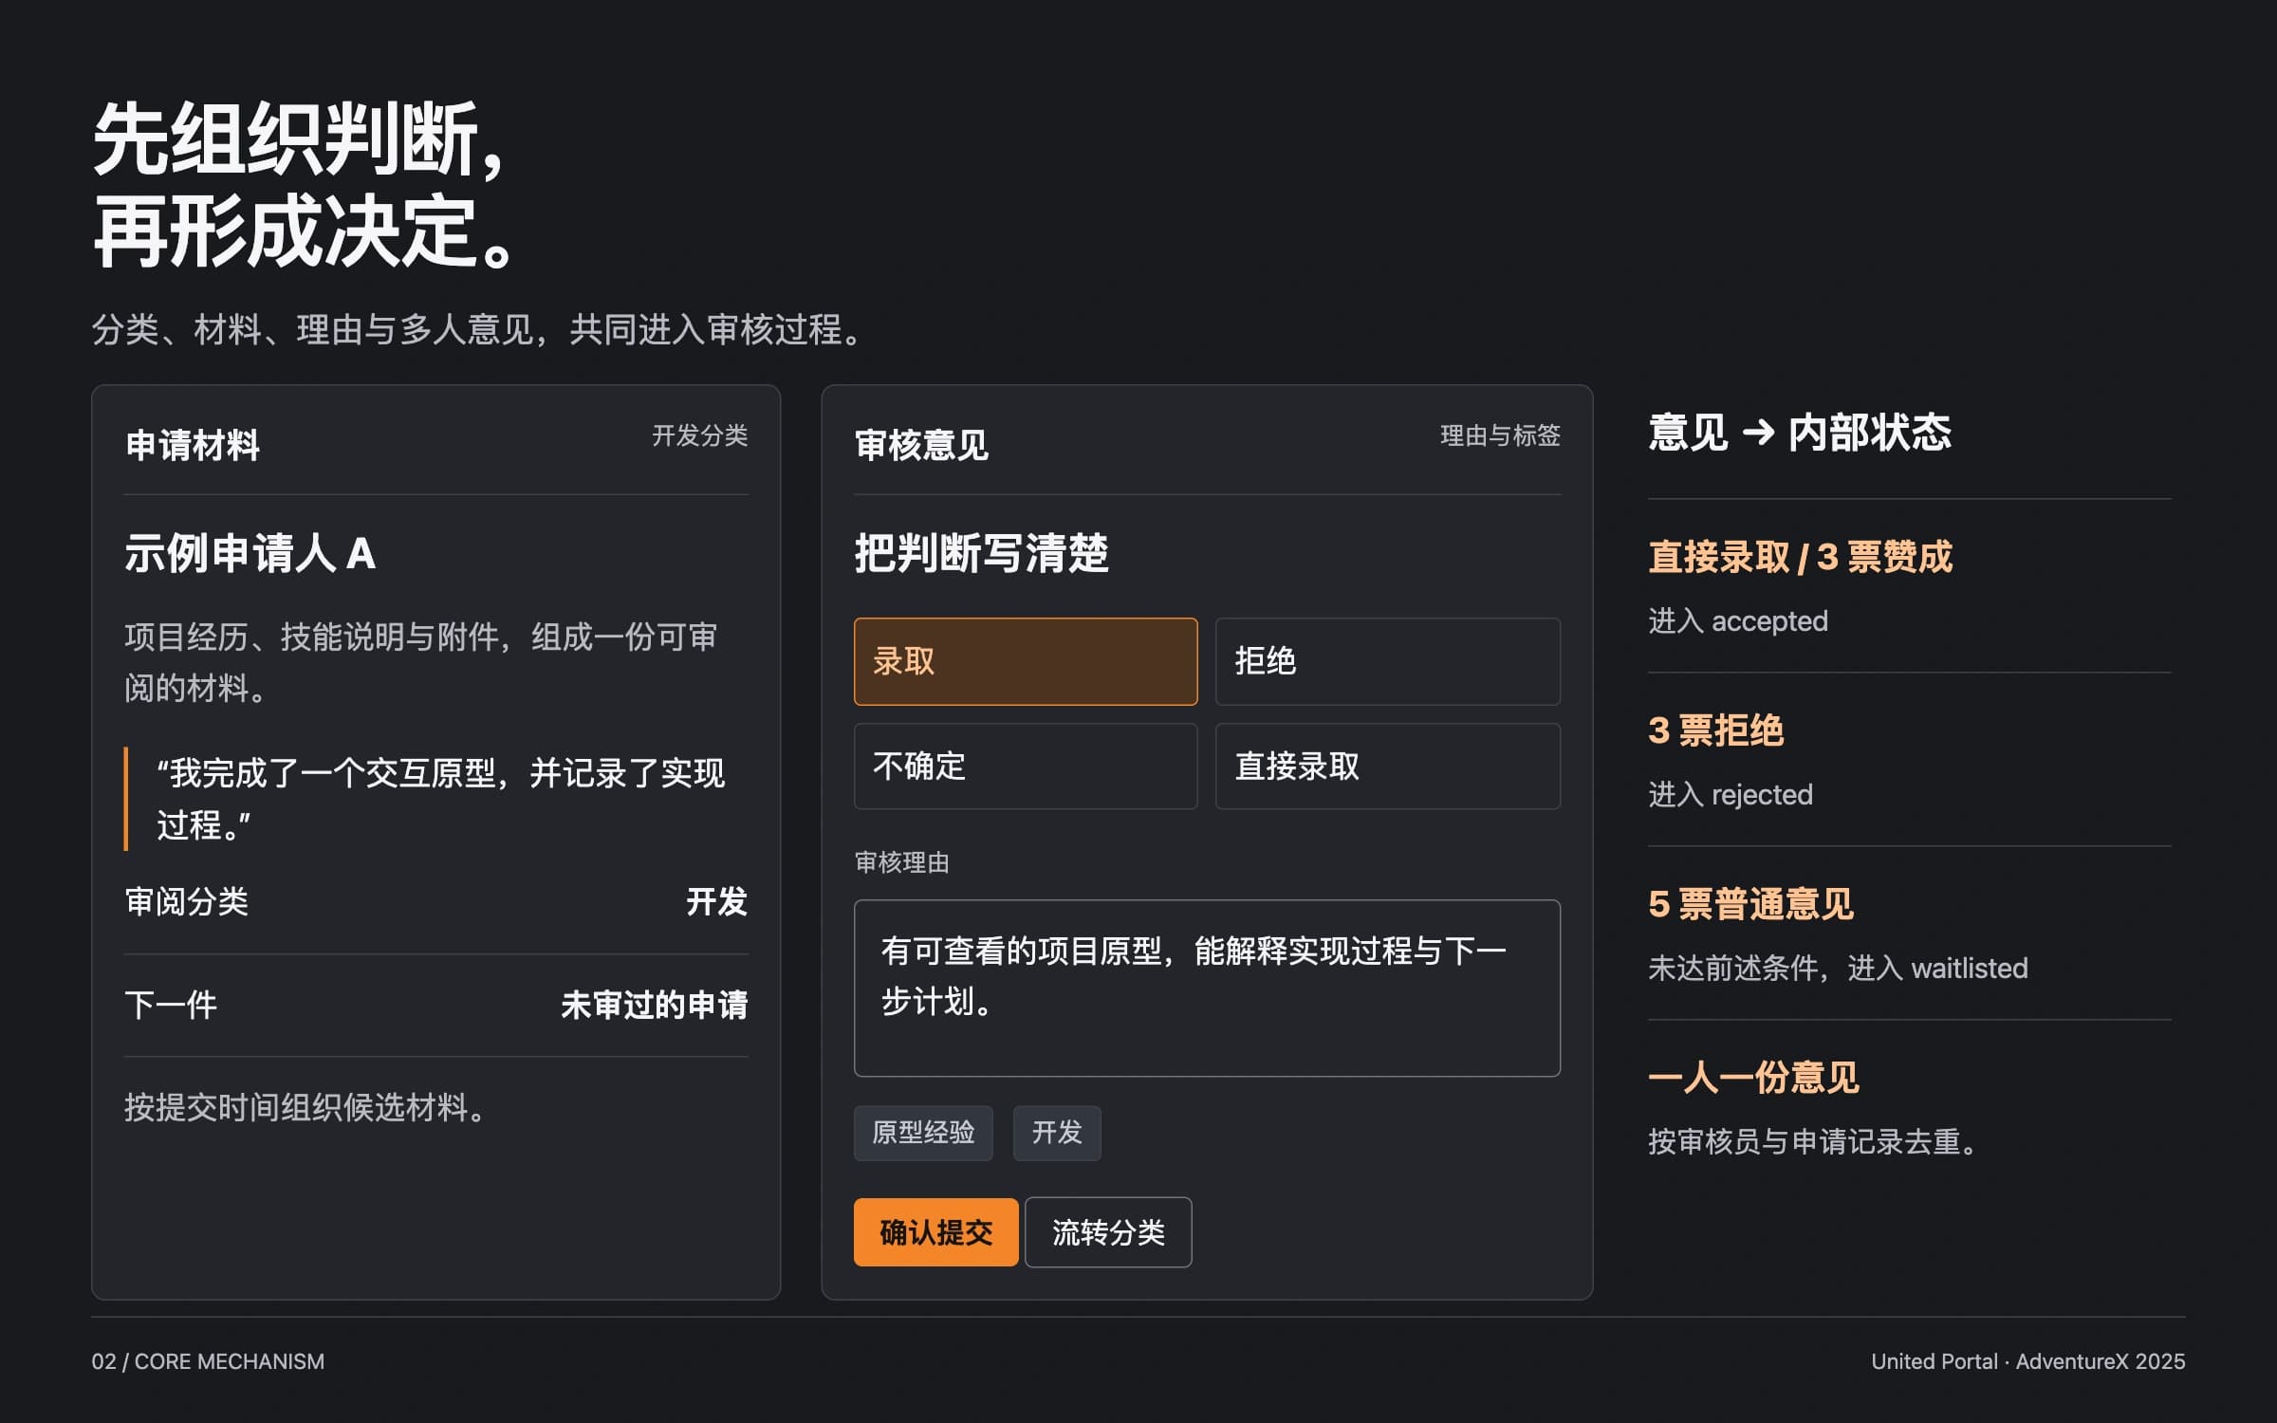Screen dimensions: 2277x1423
Task: Click the 开发分类 label in 申请材料 header
Action: pos(700,435)
